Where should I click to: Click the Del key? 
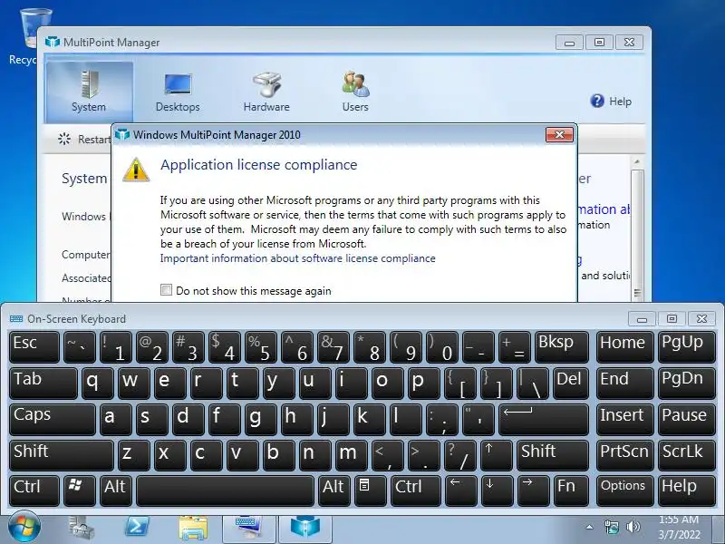click(571, 383)
